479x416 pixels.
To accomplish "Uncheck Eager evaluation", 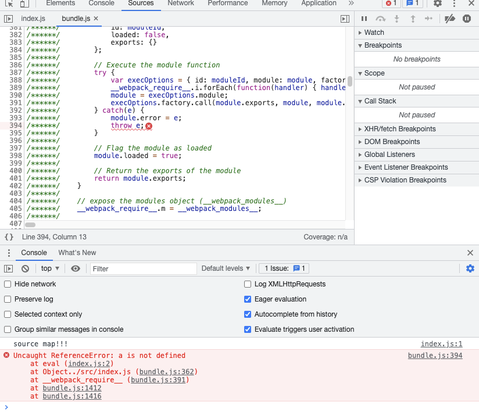I will pos(248,299).
